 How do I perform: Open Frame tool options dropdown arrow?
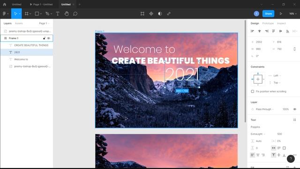coord(30,14)
